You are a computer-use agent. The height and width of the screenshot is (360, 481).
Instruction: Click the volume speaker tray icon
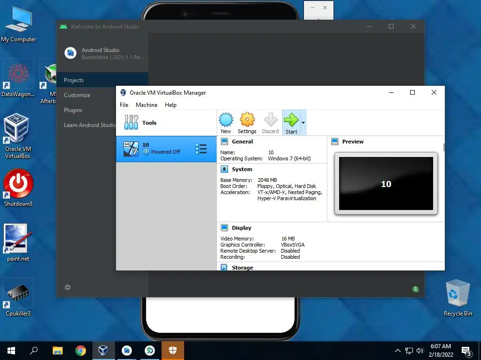tap(420, 351)
